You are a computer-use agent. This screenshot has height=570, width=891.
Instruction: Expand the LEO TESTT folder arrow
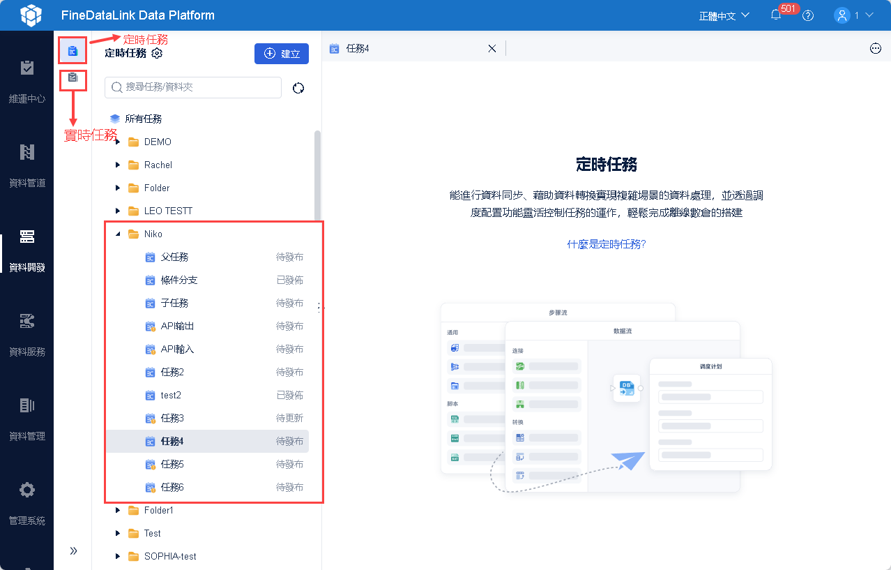pos(117,211)
